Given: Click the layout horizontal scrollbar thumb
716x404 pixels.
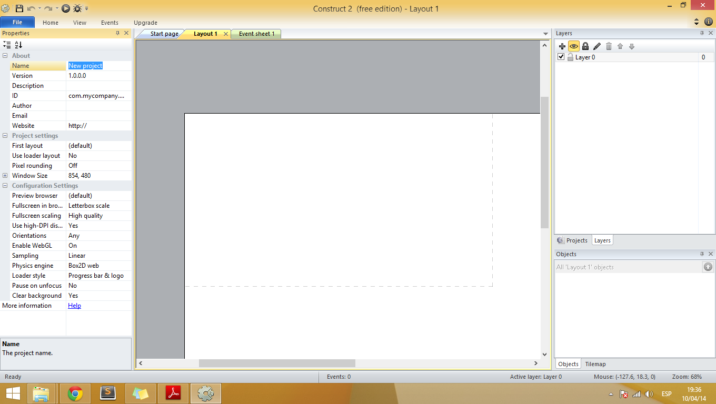Looking at the screenshot, I should point(277,363).
